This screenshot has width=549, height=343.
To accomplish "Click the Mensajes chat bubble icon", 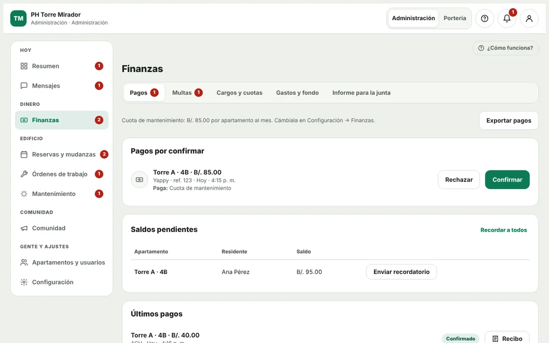I will tap(24, 86).
